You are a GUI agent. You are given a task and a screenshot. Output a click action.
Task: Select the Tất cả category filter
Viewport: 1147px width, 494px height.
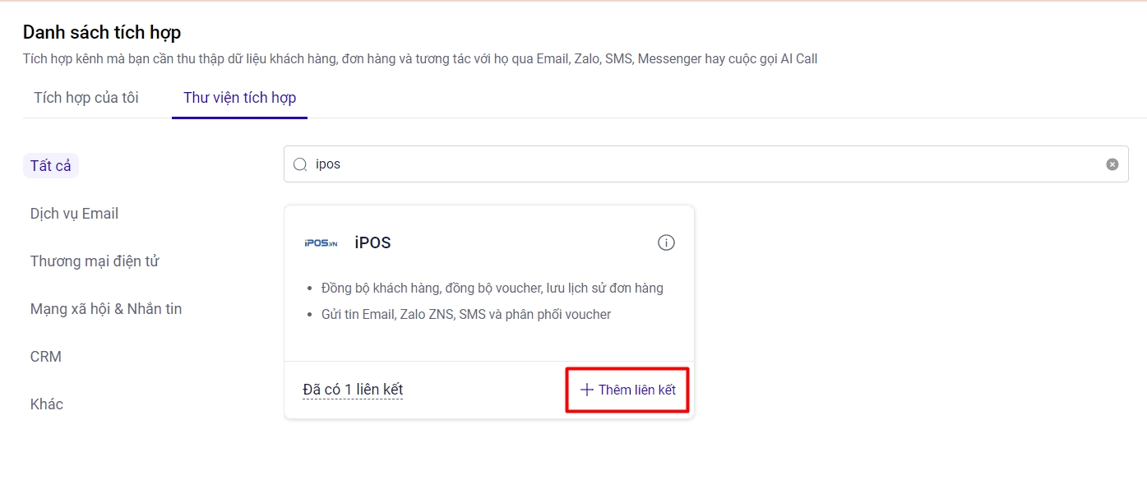(x=51, y=166)
